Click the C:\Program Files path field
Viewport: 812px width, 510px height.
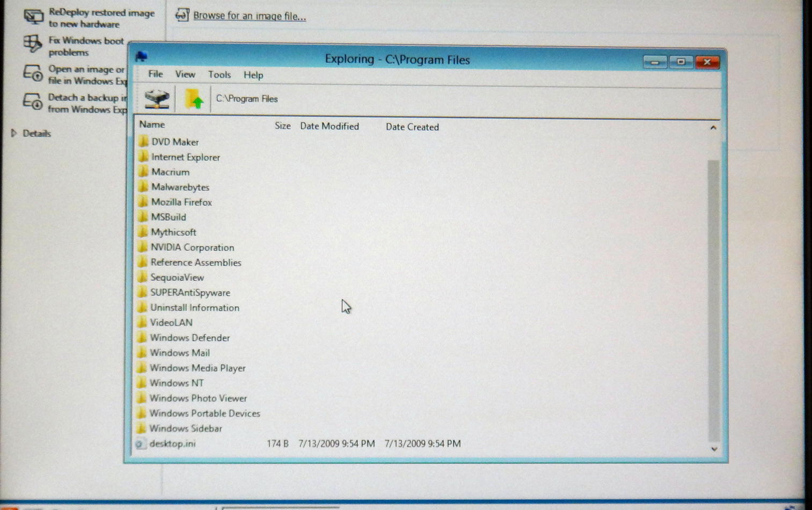coord(247,99)
